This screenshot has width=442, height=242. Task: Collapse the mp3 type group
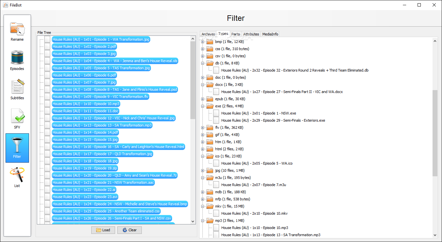click(x=202, y=221)
